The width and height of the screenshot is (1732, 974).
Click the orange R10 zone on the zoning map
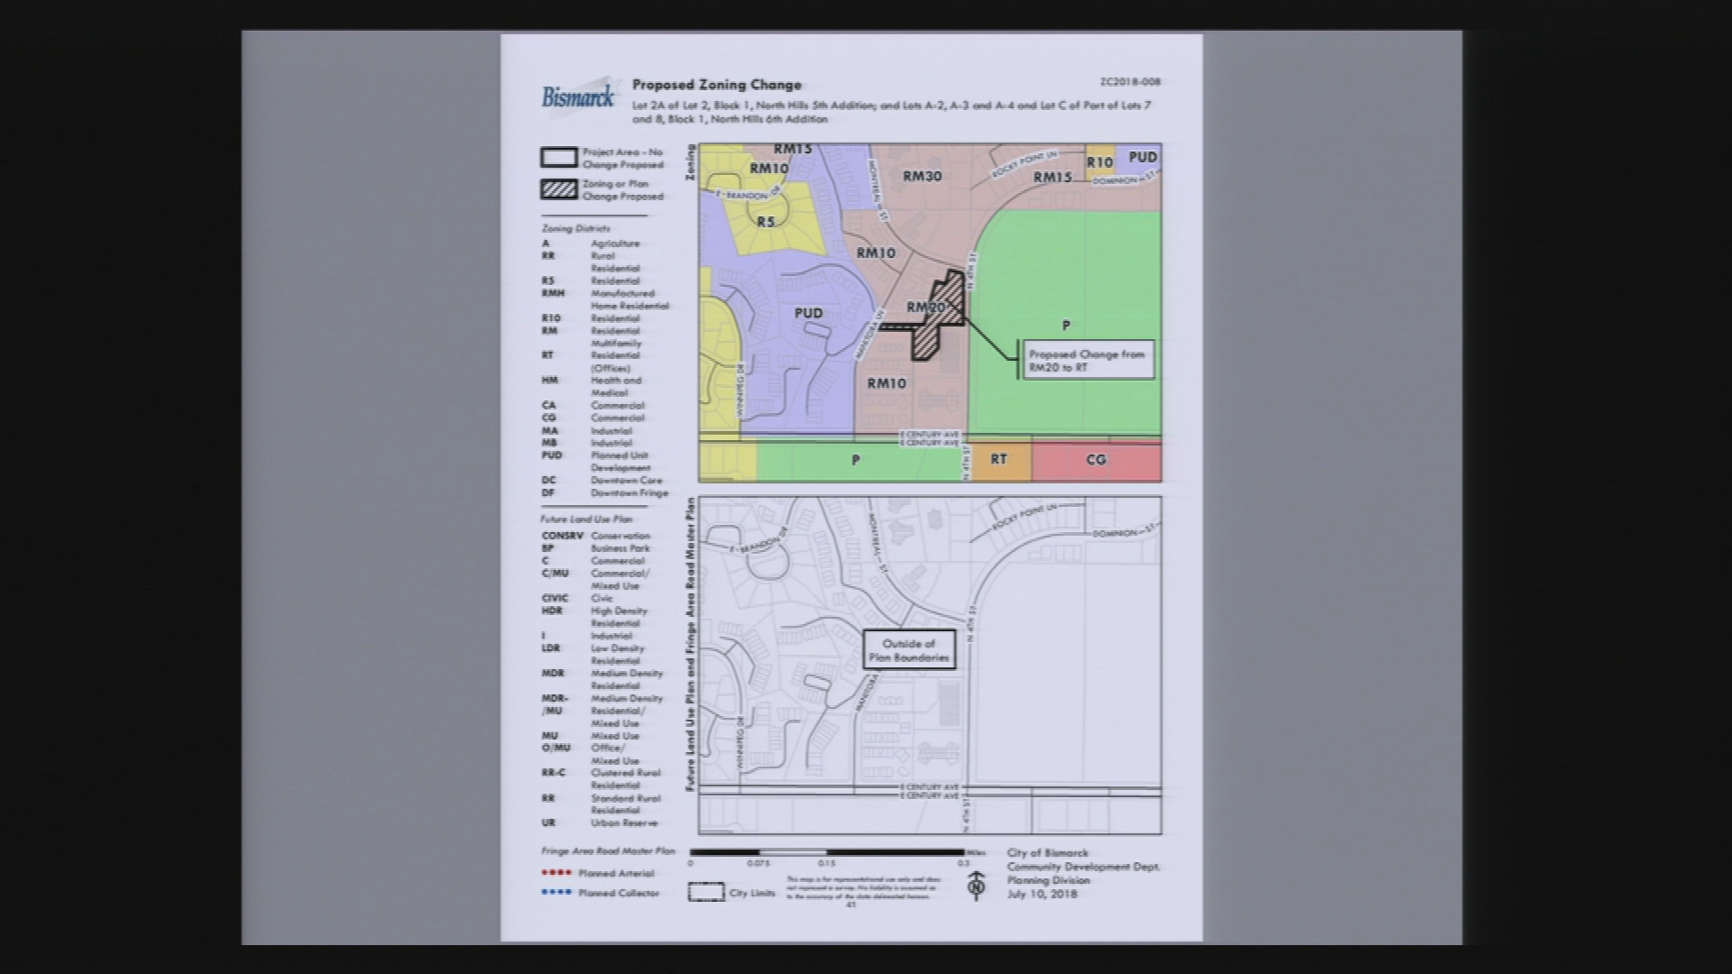point(1100,161)
